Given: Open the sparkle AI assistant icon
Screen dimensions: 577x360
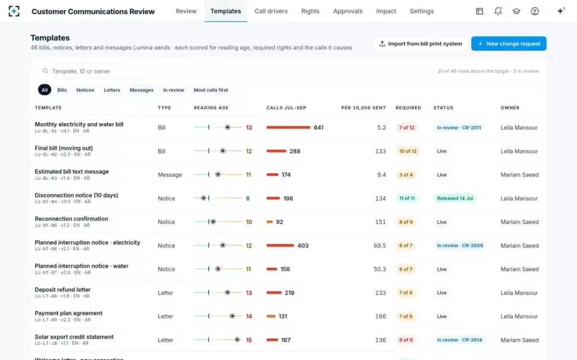Looking at the screenshot, I should 561,11.
